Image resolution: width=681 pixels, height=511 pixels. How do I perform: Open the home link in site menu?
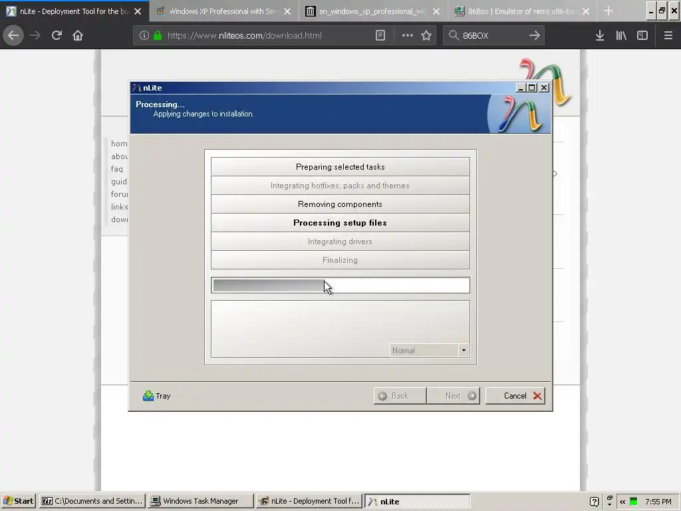click(119, 144)
